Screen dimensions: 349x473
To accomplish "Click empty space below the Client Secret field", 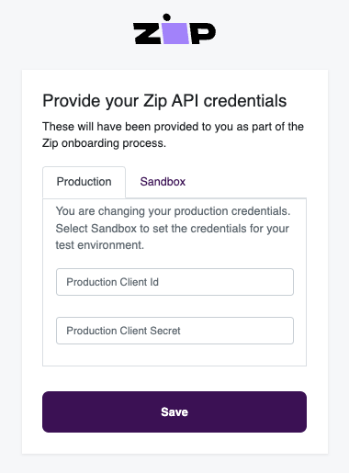I will [174, 355].
